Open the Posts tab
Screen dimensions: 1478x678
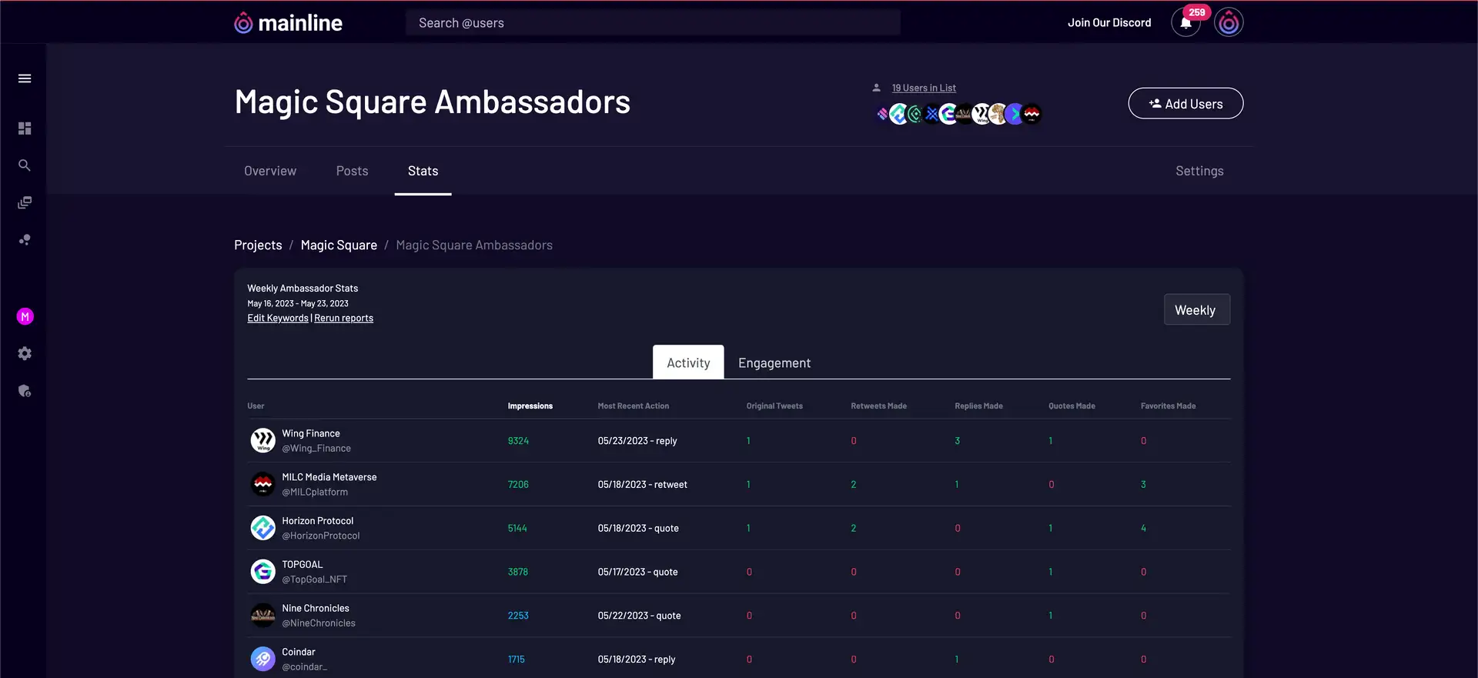352,171
